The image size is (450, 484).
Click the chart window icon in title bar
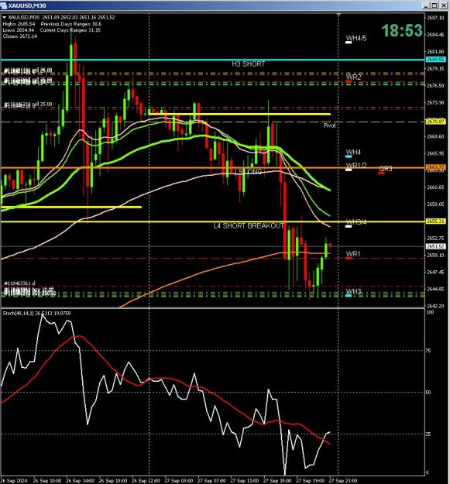click(4, 5)
